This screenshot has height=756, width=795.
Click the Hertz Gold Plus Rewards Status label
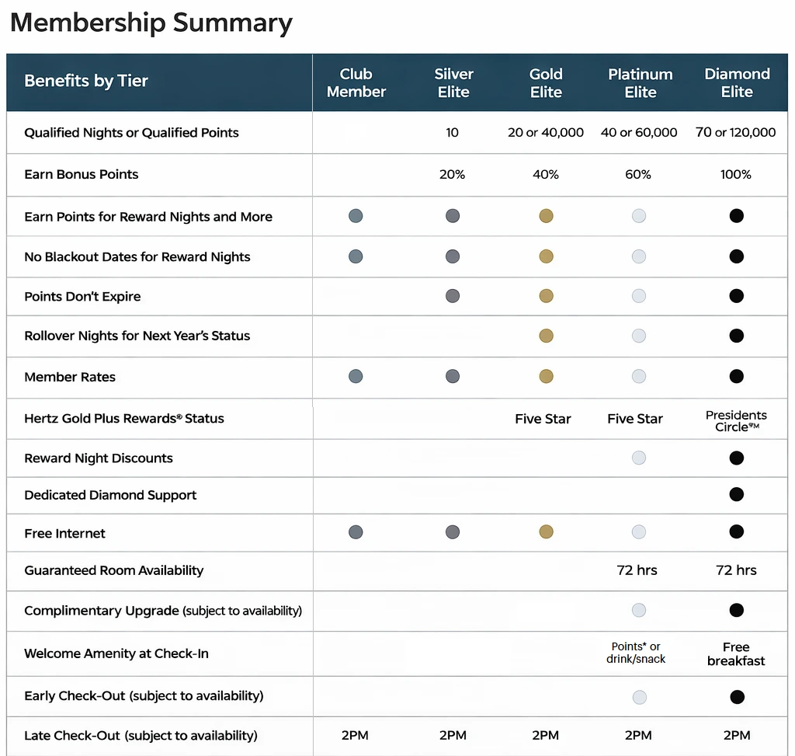(124, 418)
